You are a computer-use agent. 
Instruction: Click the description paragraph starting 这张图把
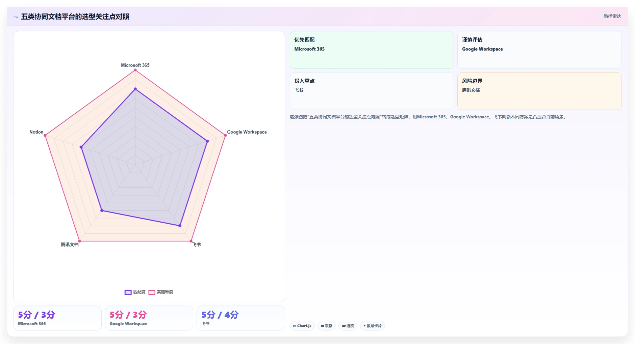pyautogui.click(x=428, y=117)
